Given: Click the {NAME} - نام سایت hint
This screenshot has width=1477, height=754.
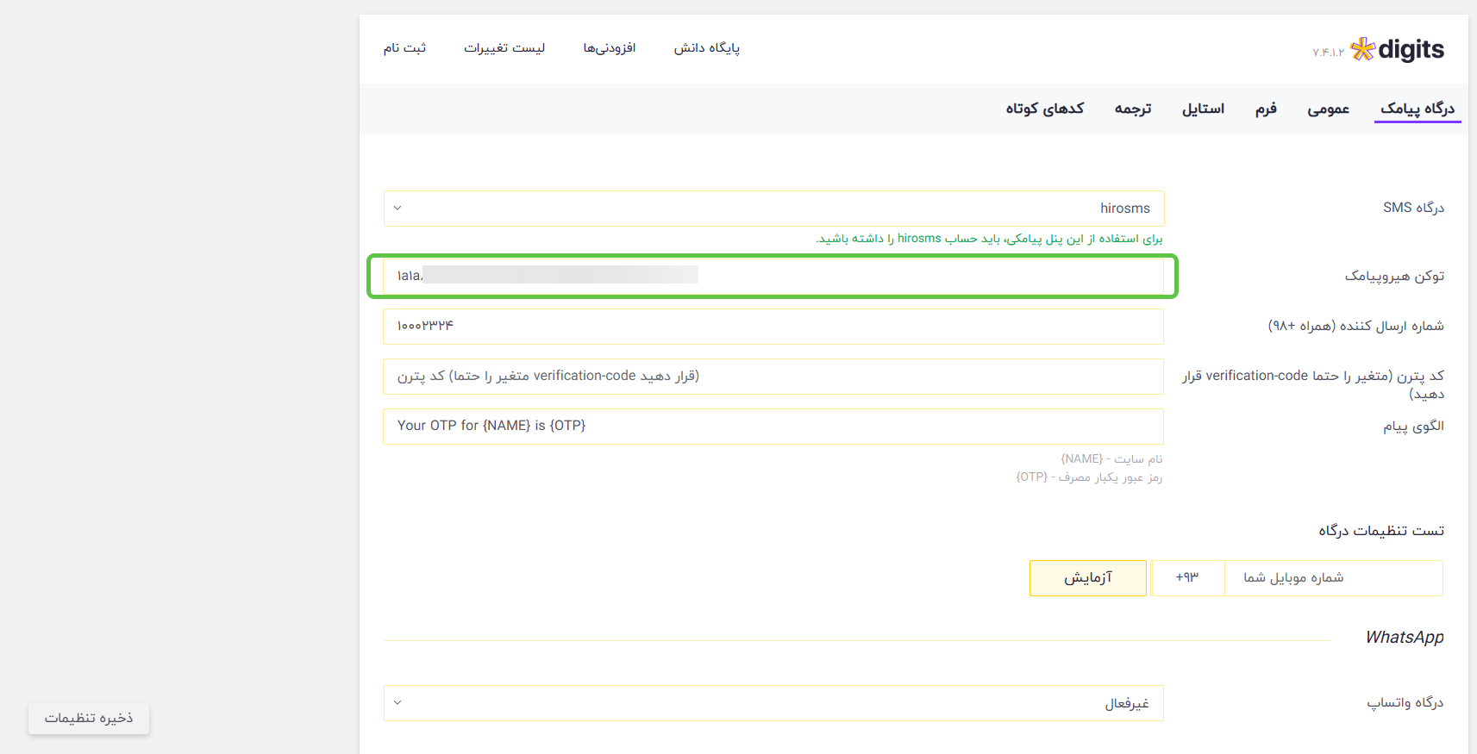Looking at the screenshot, I should tap(1111, 459).
